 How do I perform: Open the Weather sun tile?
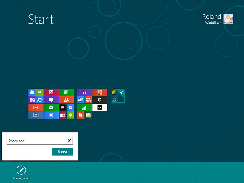click(51, 115)
